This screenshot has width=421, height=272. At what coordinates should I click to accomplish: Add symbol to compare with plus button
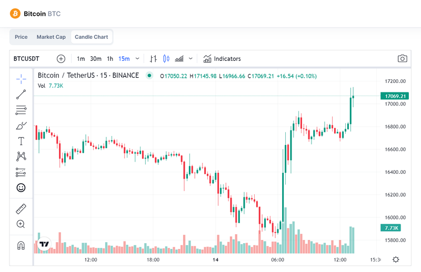tap(61, 59)
